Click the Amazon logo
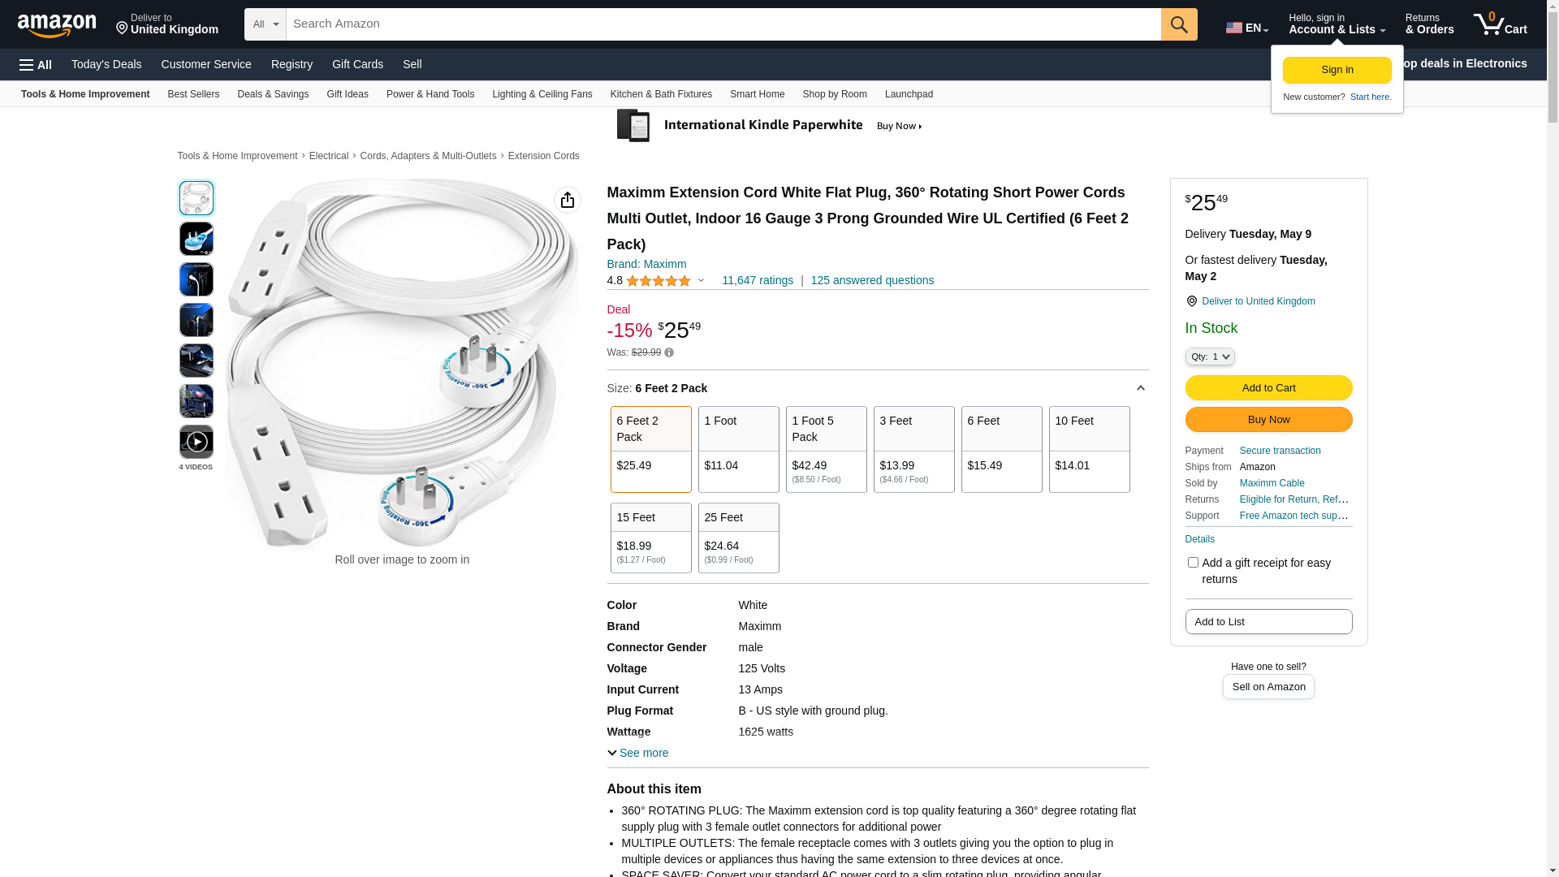 [57, 25]
